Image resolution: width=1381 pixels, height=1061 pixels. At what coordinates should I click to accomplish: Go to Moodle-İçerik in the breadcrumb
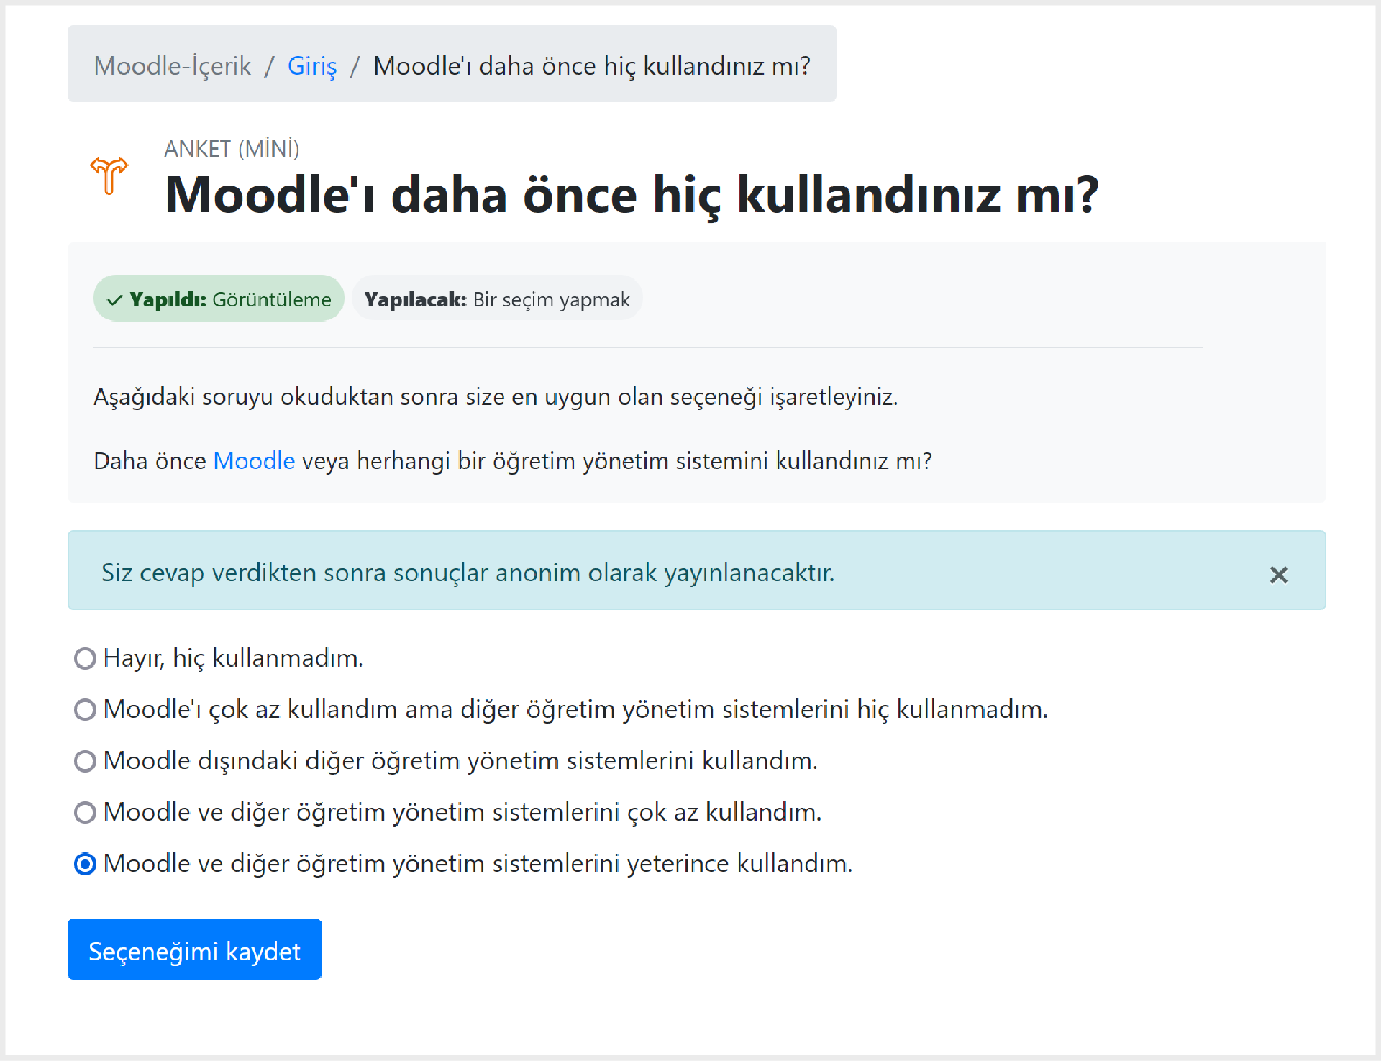(x=173, y=65)
